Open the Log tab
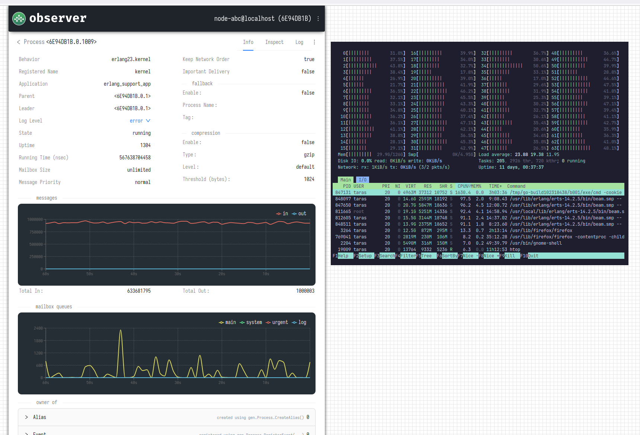The width and height of the screenshot is (640, 435). 299,42
